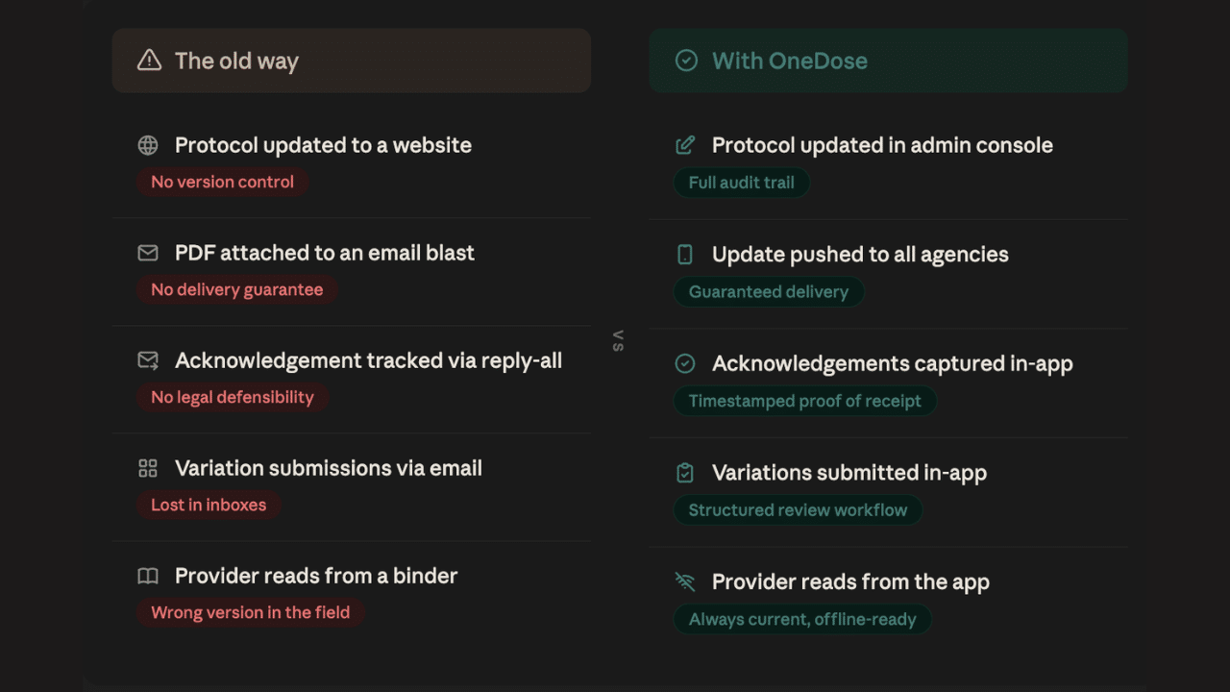This screenshot has width=1230, height=692.
Task: Click the offline wifi icon beside Provider reads from the app
Action: click(x=685, y=581)
